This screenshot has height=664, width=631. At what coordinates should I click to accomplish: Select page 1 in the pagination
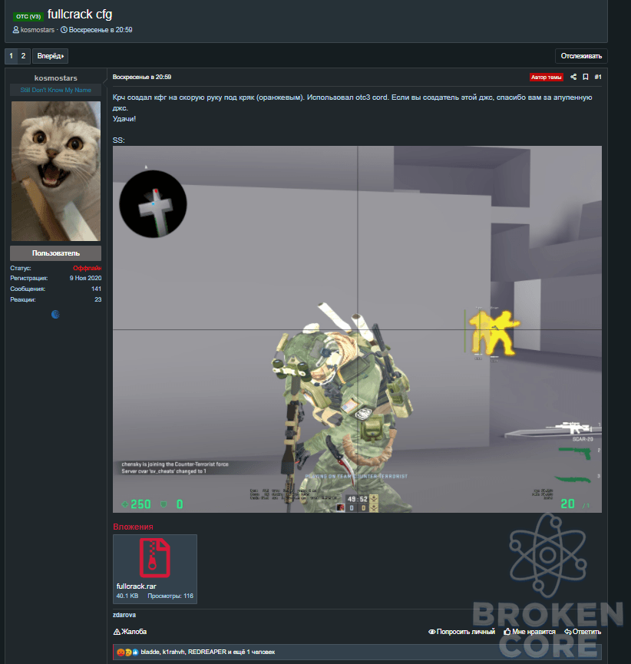tap(11, 56)
